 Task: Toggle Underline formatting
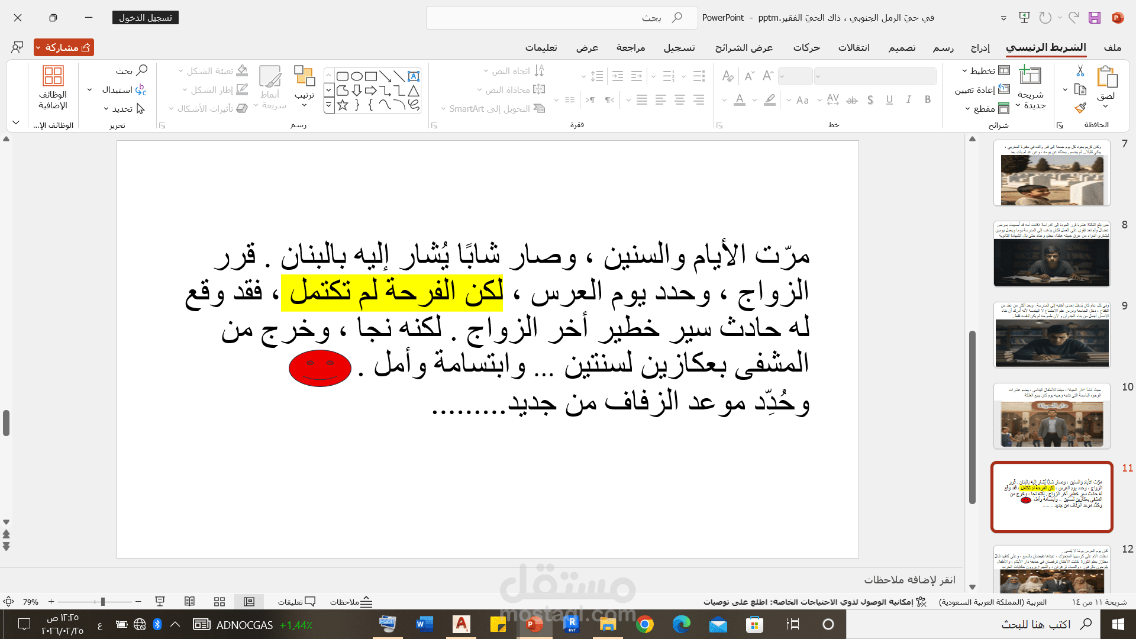(889, 100)
